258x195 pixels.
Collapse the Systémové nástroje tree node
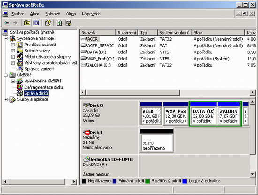[x=6, y=38]
